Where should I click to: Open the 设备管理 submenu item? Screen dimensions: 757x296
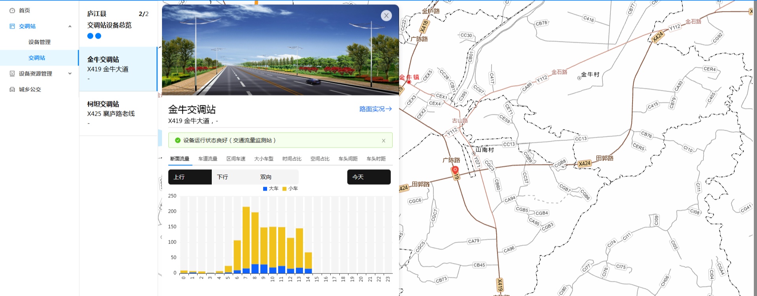pos(40,42)
